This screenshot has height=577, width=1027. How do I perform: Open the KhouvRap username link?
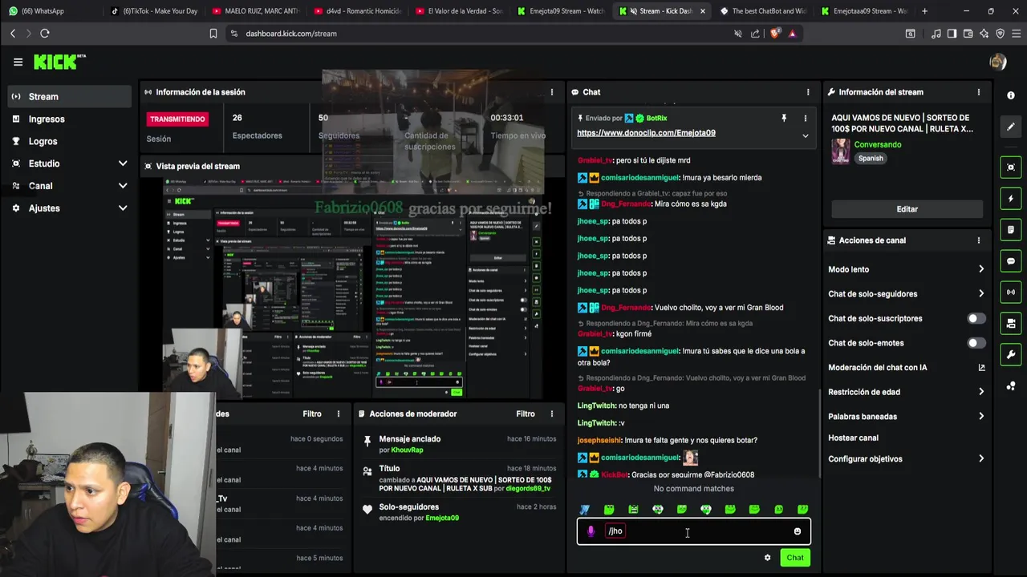[407, 450]
